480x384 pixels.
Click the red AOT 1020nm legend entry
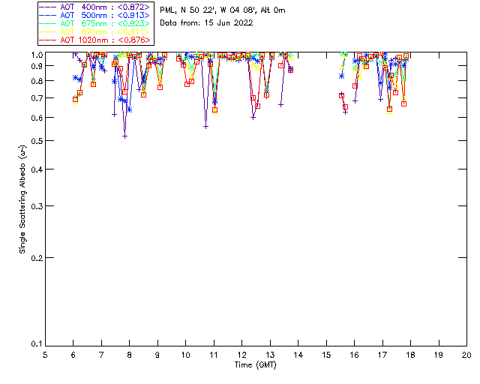click(x=94, y=40)
